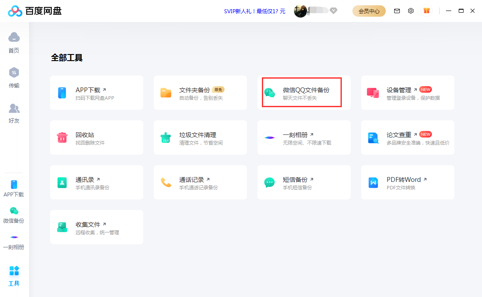The width and height of the screenshot is (482, 297).
Task: Click the 百度网盘 logo
Action: coord(35,11)
